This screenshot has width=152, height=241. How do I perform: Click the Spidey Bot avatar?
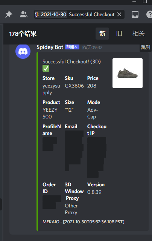click(23, 52)
